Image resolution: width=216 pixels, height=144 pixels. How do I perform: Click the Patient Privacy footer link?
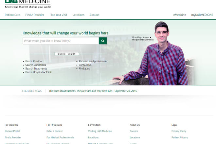[179, 137]
